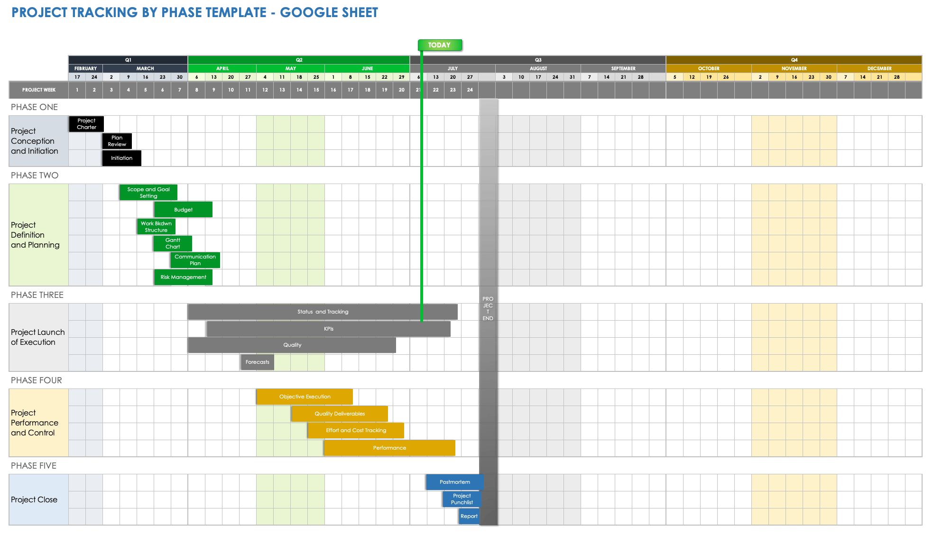Click the PROJECT WEEK row number 1

pos(75,89)
